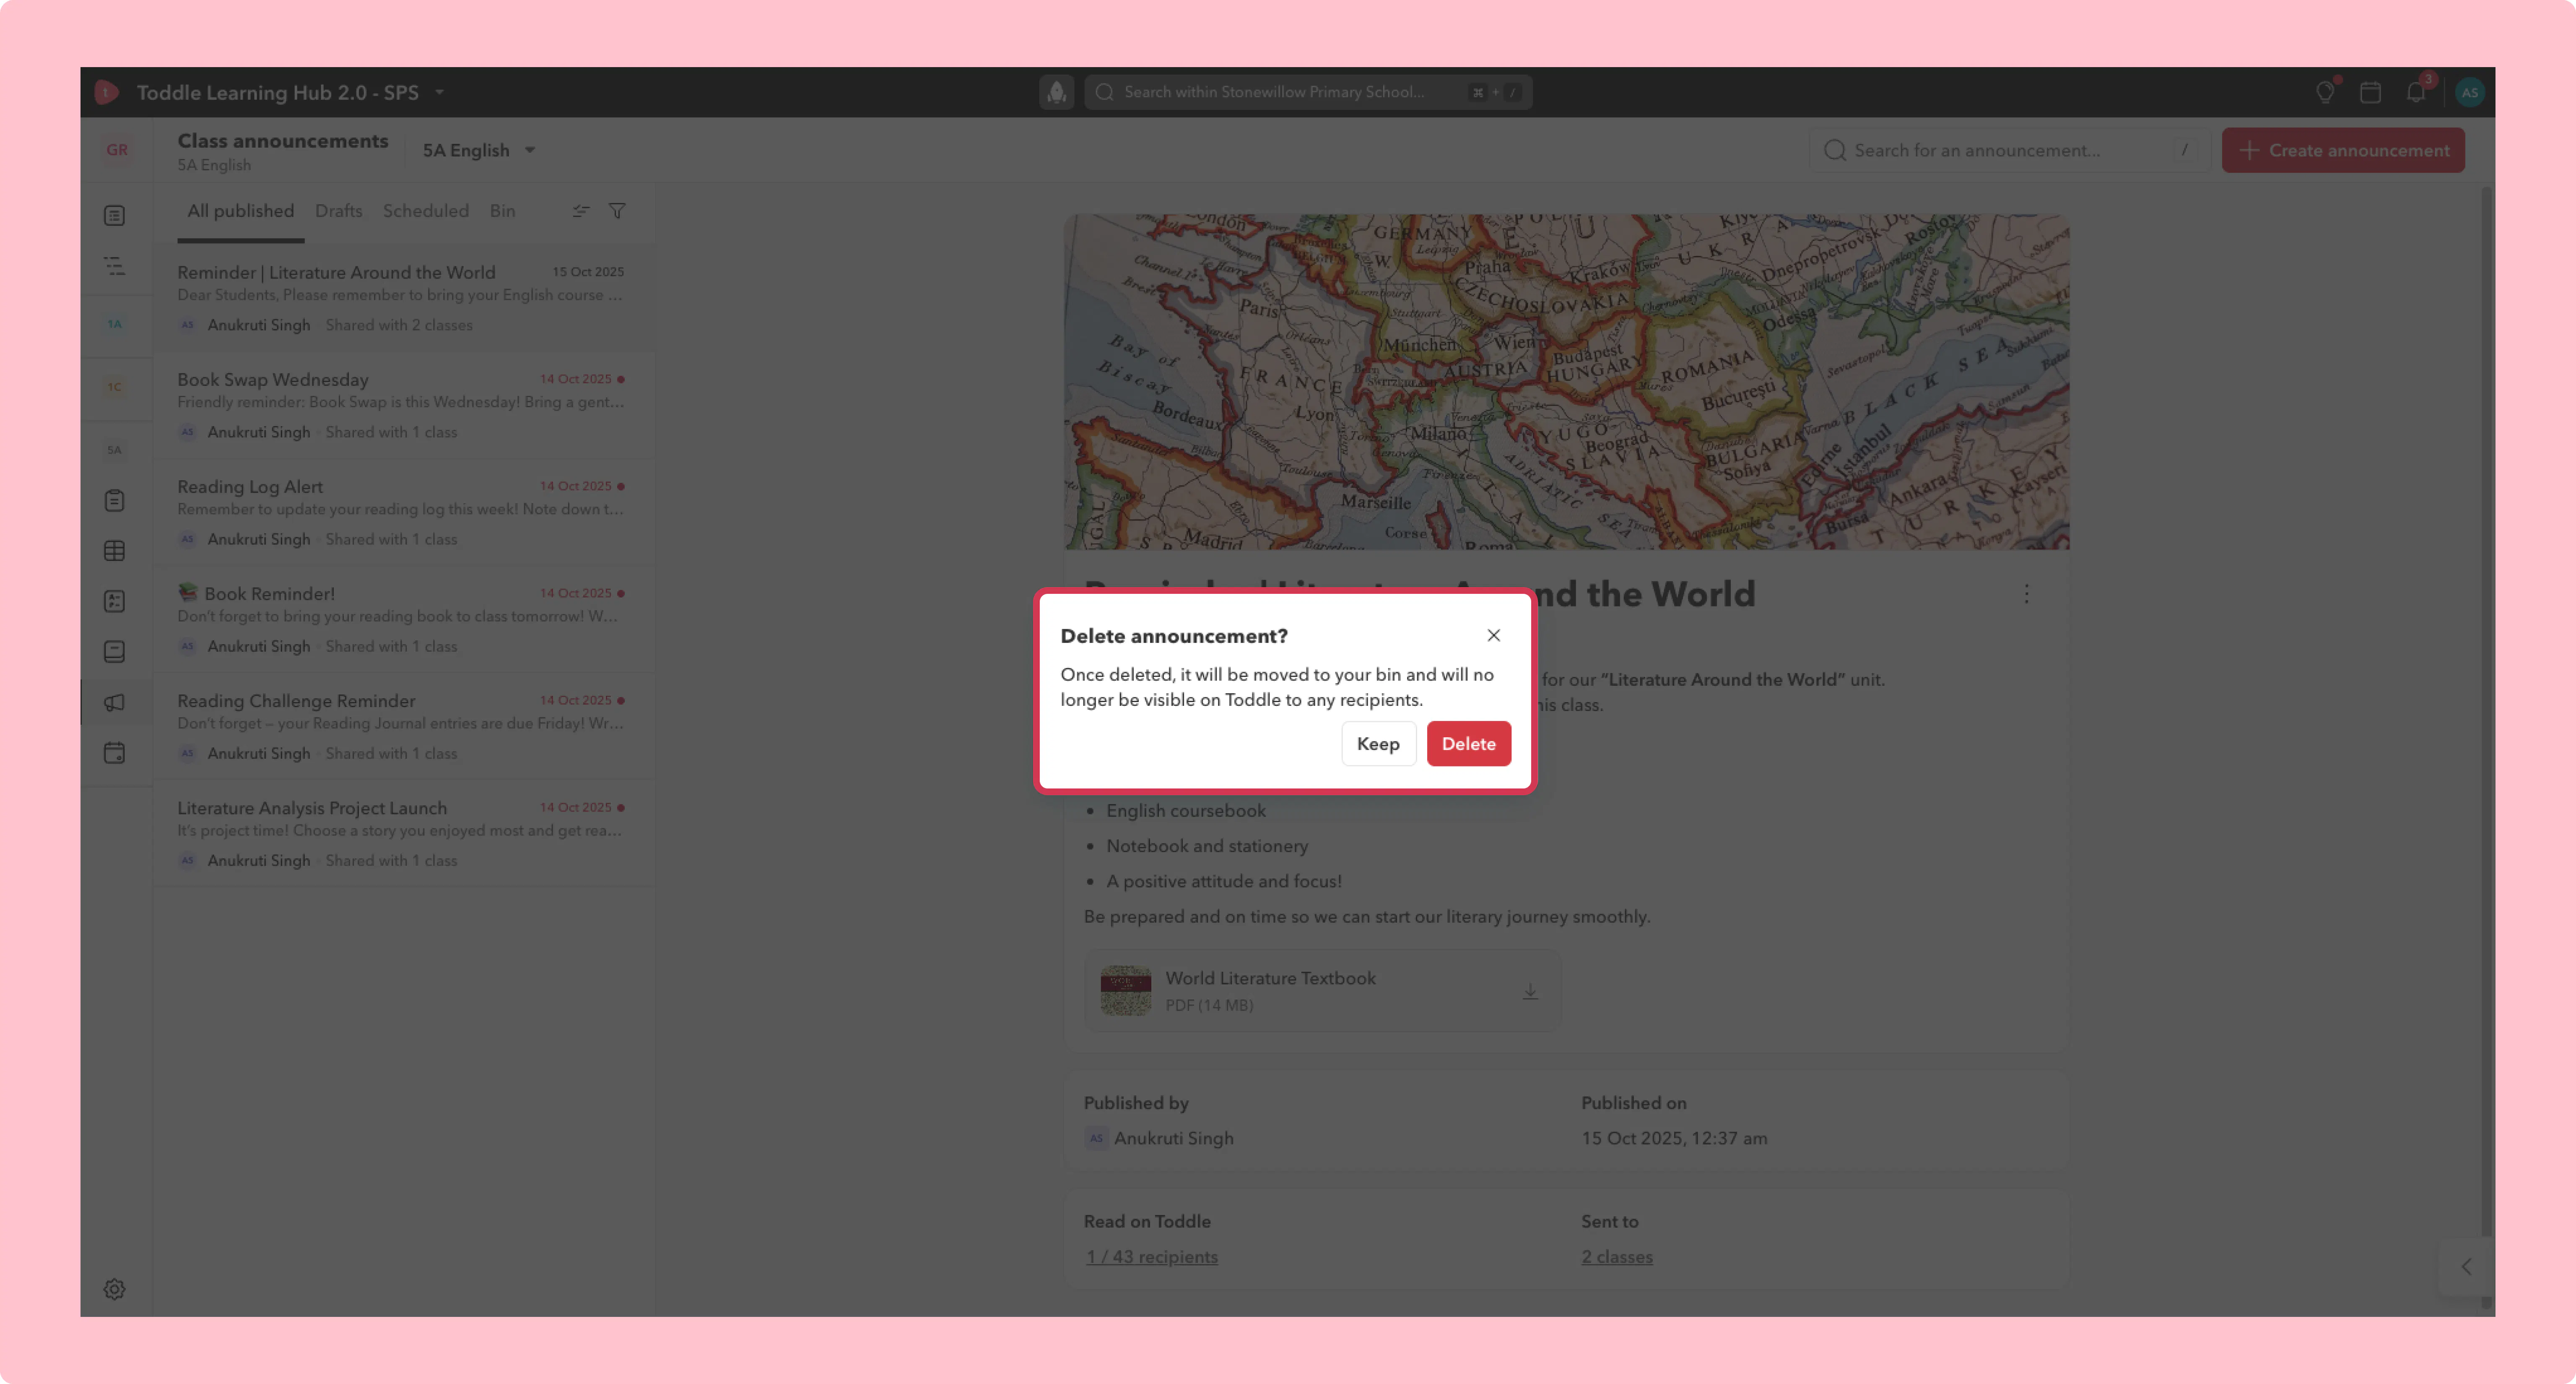2576x1384 pixels.
Task: Open the grid table sidebar icon
Action: (115, 551)
